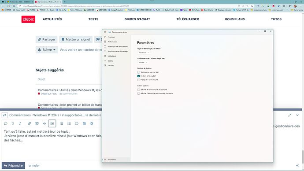Click the Clubic logo

point(28,19)
